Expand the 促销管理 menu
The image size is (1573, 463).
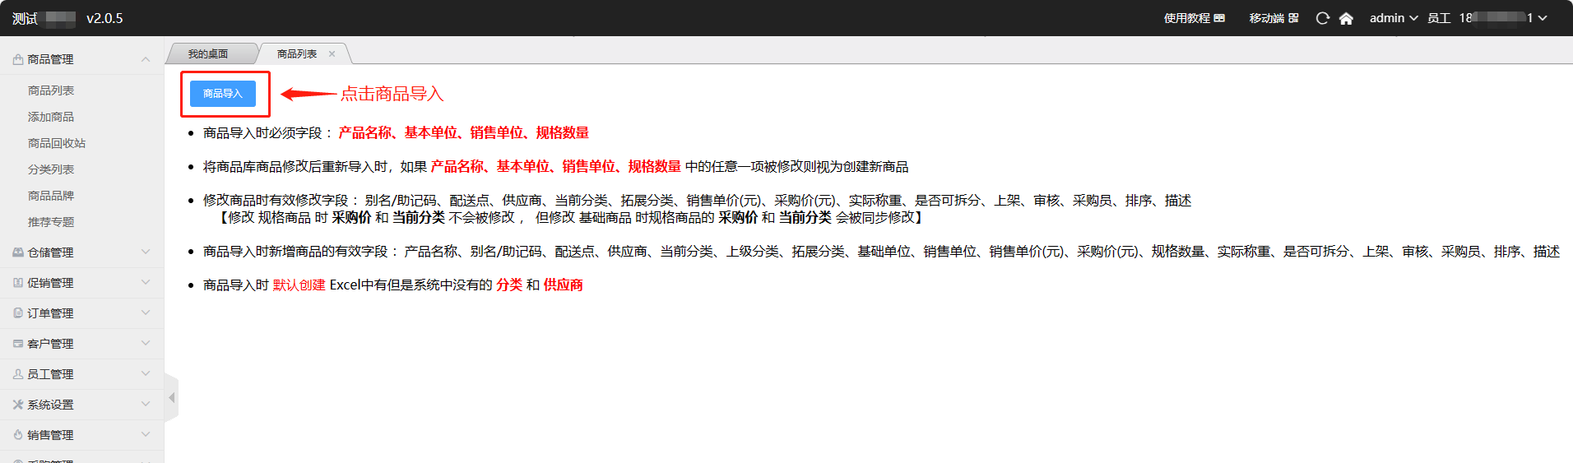82,283
